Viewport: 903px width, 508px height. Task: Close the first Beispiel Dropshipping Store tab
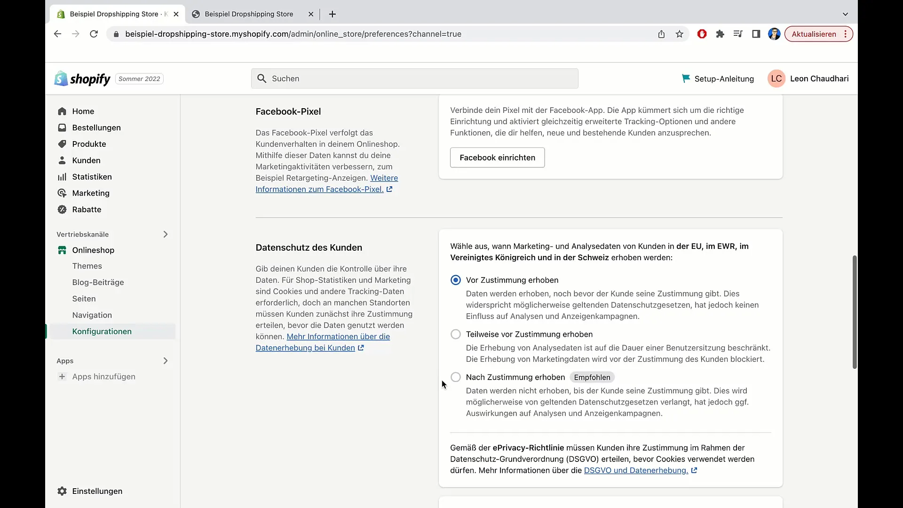[176, 14]
